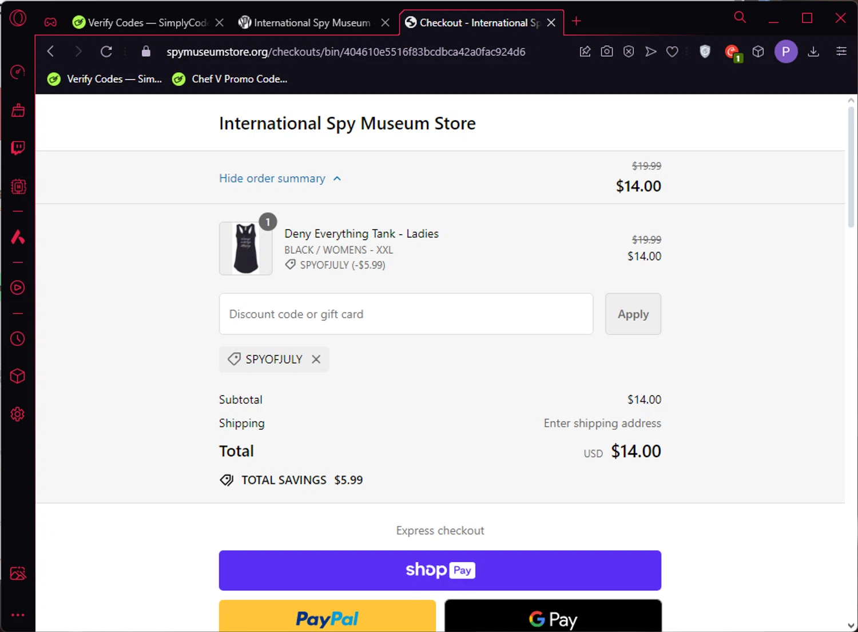Image resolution: width=858 pixels, height=632 pixels.
Task: Click the 'Enter shipping address' text
Action: point(602,423)
